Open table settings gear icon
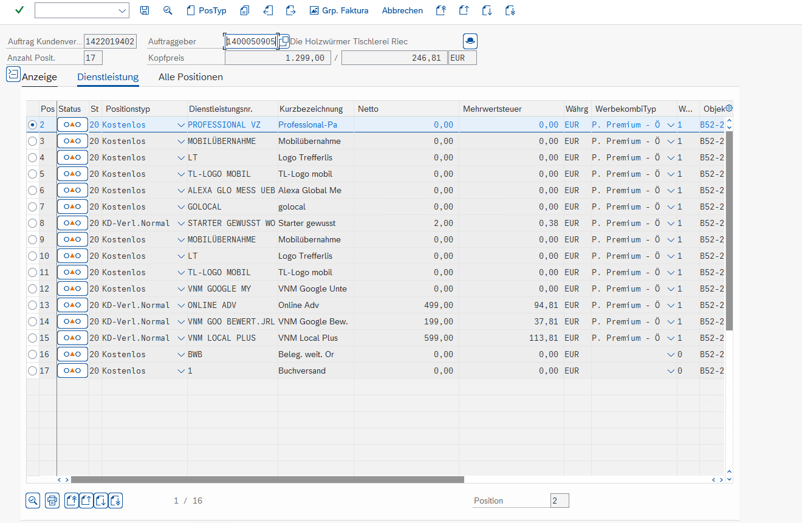The height and width of the screenshot is (523, 802). [x=729, y=108]
